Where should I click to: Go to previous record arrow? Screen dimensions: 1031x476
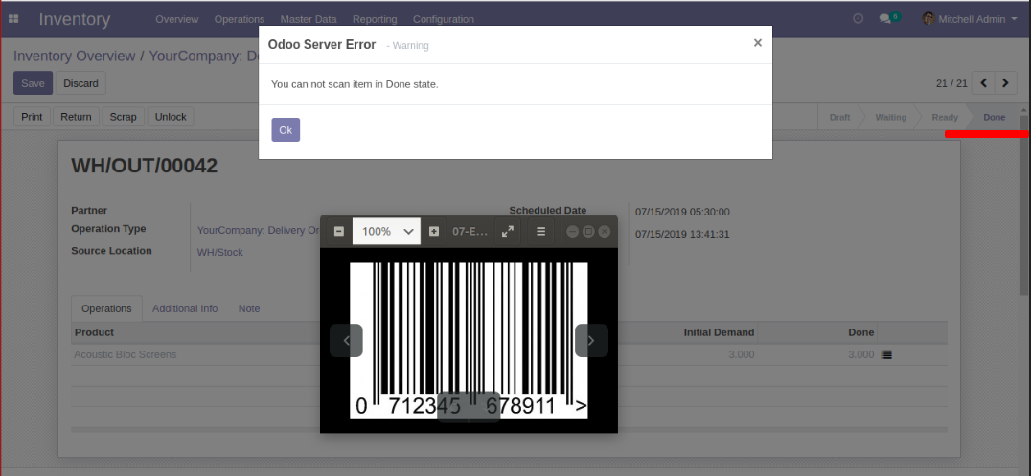(984, 82)
